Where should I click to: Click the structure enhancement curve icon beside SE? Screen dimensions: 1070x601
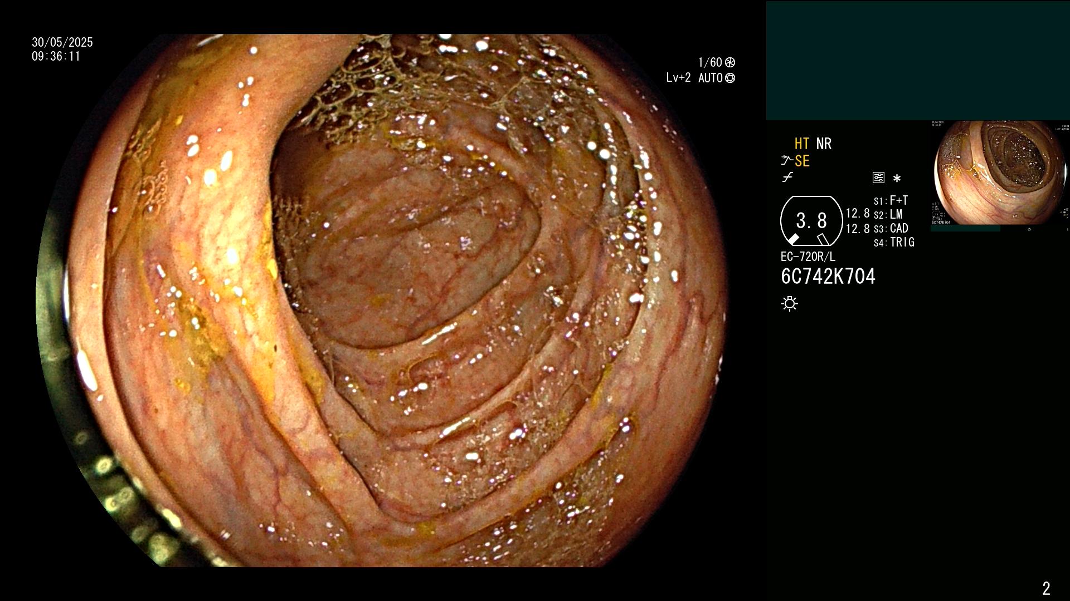[x=787, y=161]
